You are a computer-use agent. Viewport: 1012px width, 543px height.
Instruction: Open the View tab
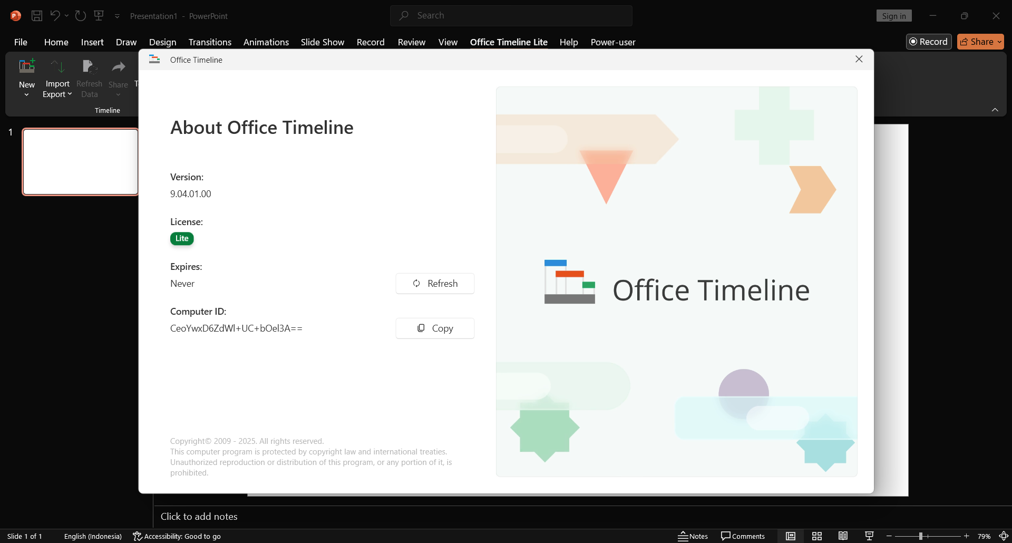448,42
